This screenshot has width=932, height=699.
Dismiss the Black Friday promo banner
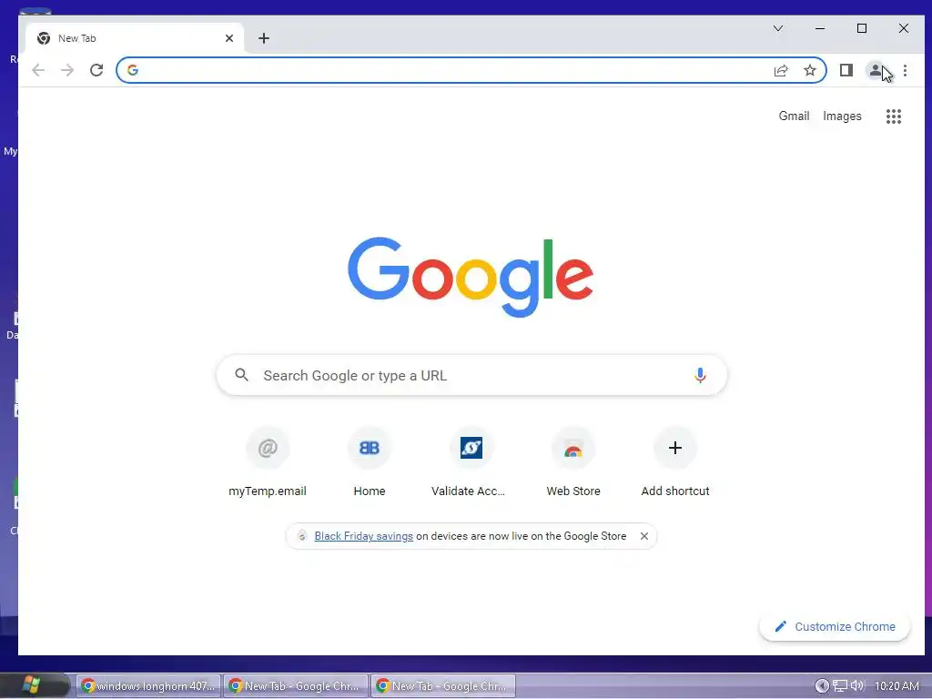click(644, 536)
